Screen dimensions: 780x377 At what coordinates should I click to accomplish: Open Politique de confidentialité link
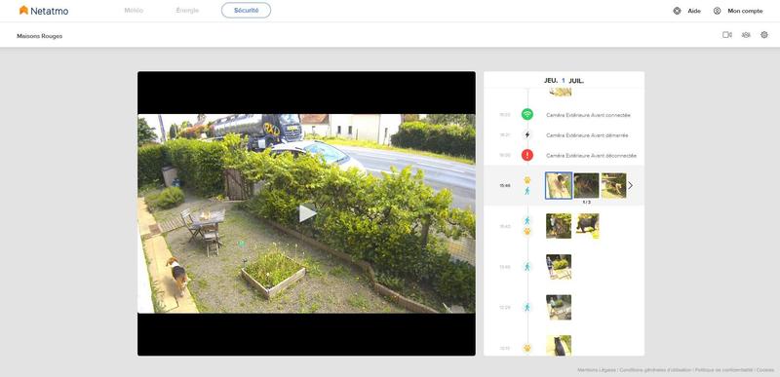tap(723, 370)
